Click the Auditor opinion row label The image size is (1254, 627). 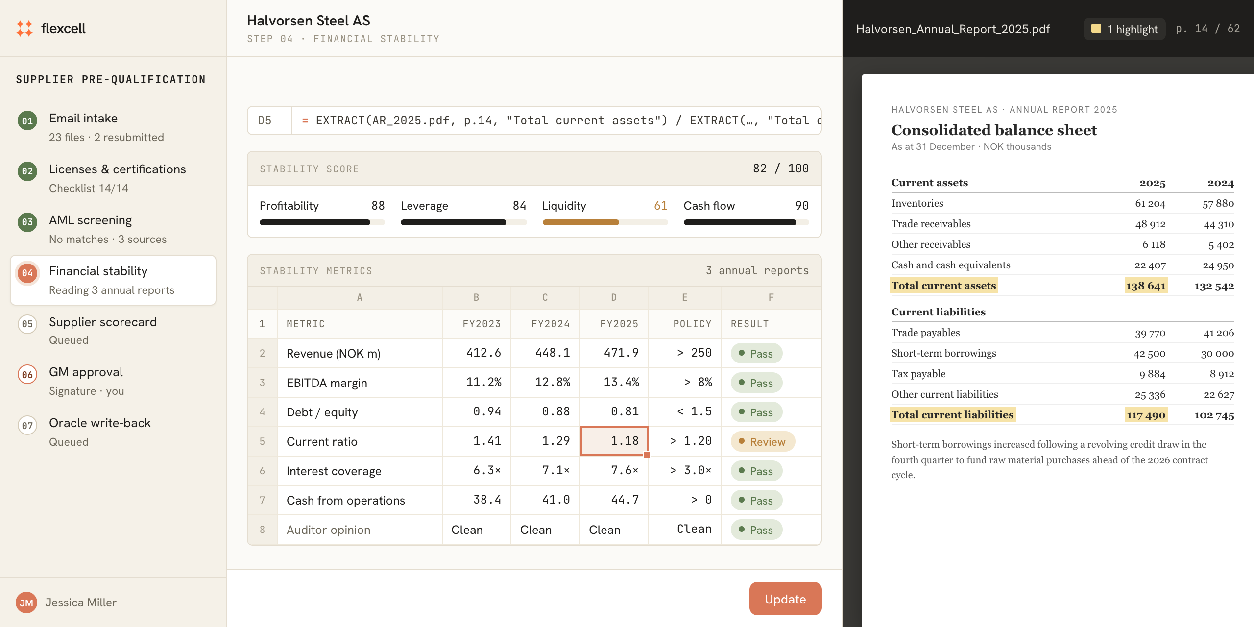[x=328, y=530]
